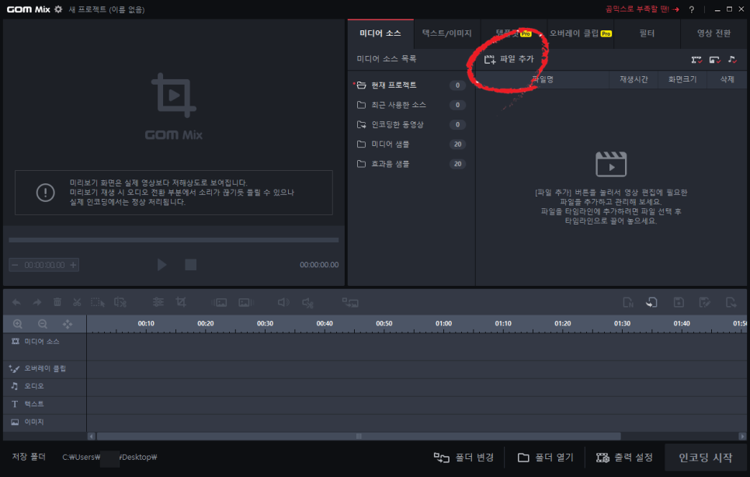Image resolution: width=750 pixels, height=477 pixels.
Task: Open the 오버레이 클립 Pro tab
Action: click(580, 33)
